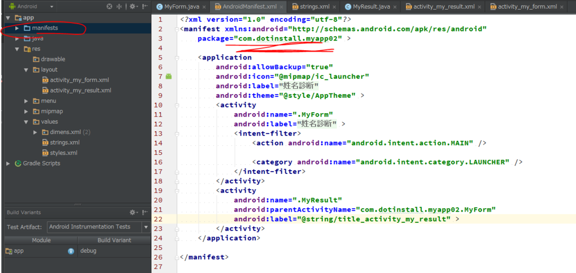The height and width of the screenshot is (273, 576).
Task: Collapse the layout folder arrow
Action: [26, 70]
